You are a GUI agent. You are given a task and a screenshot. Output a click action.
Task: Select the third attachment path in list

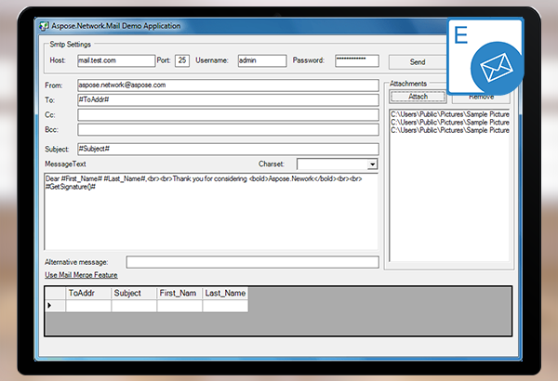450,130
